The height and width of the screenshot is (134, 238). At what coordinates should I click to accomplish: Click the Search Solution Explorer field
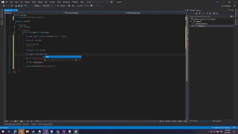(x=210, y=16)
